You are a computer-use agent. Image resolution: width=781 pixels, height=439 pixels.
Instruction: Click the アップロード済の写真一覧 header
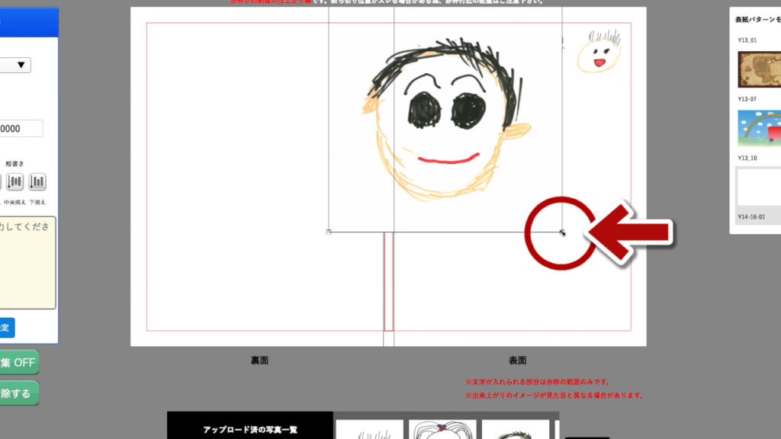tap(250, 430)
